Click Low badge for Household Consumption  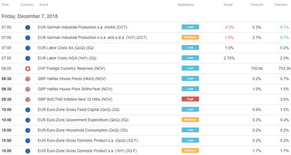[x=190, y=130]
